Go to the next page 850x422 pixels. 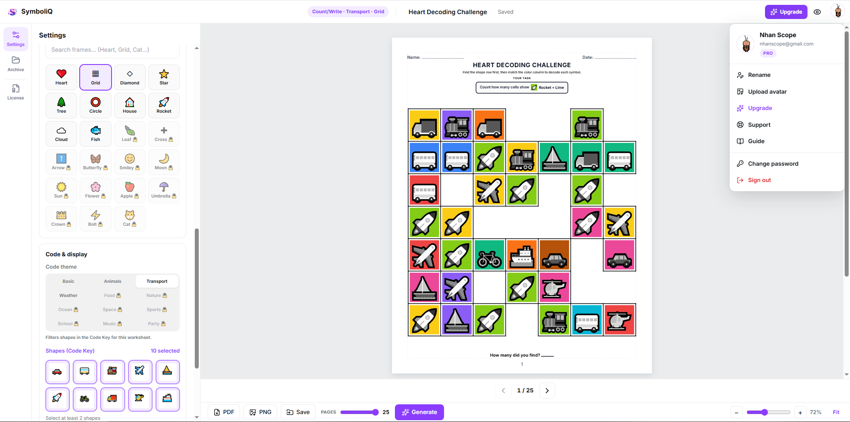547,391
